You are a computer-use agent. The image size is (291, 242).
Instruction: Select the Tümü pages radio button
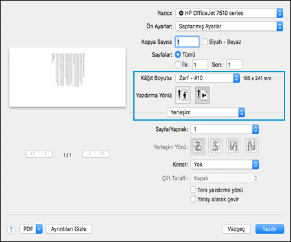[178, 55]
